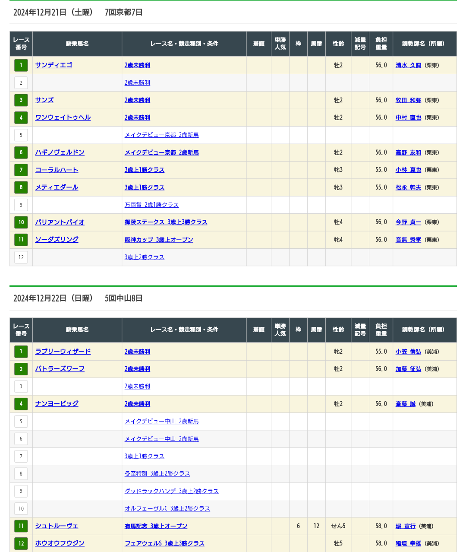Open trainer link 斎藤 誠
This screenshot has height=552, width=466.
[x=406, y=404]
